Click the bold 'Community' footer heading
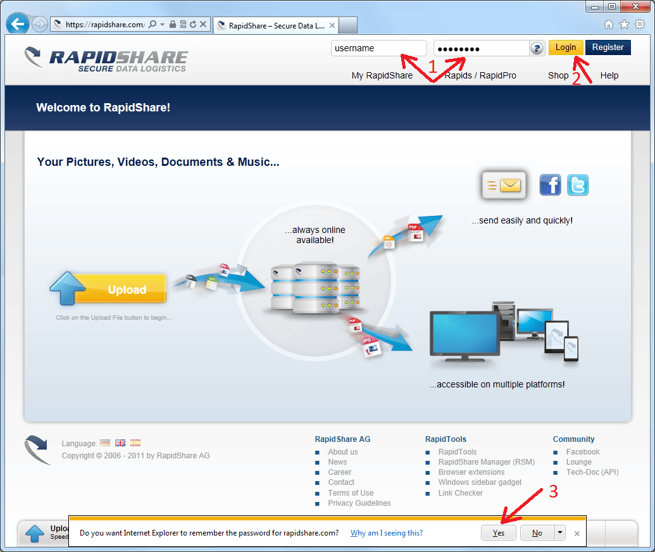The width and height of the screenshot is (655, 552). pos(573,439)
